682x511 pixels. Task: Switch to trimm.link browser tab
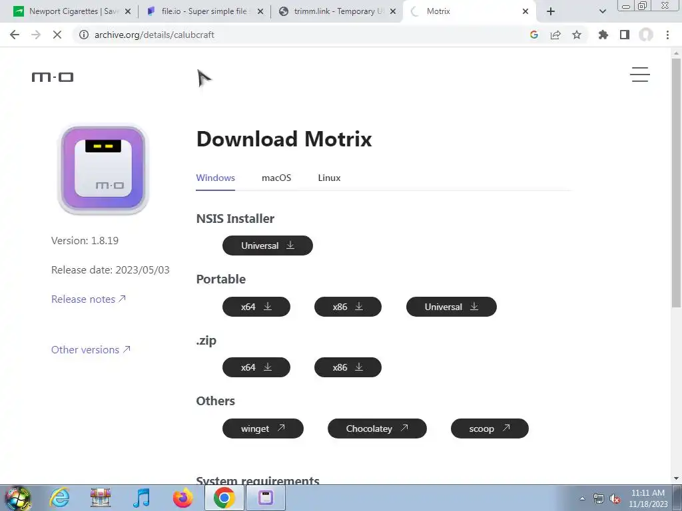click(x=337, y=11)
